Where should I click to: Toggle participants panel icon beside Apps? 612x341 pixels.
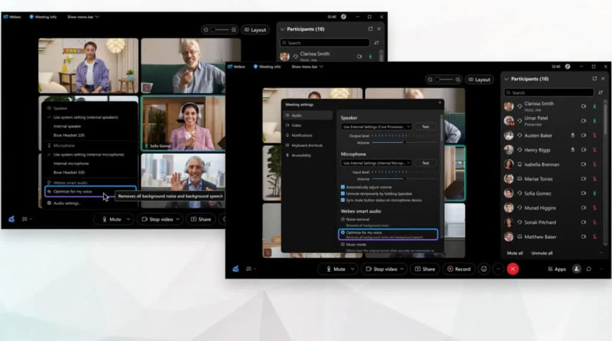(577, 269)
